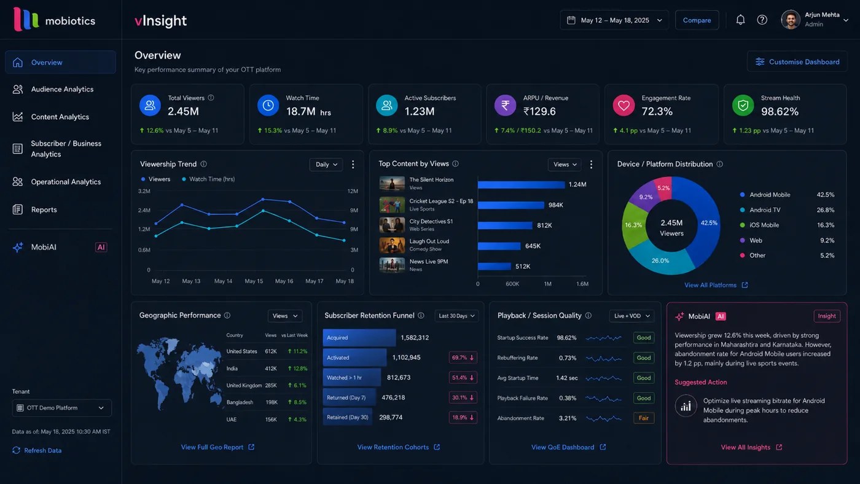Open MobiAI from the sidebar
The height and width of the screenshot is (484, 860).
60,247
